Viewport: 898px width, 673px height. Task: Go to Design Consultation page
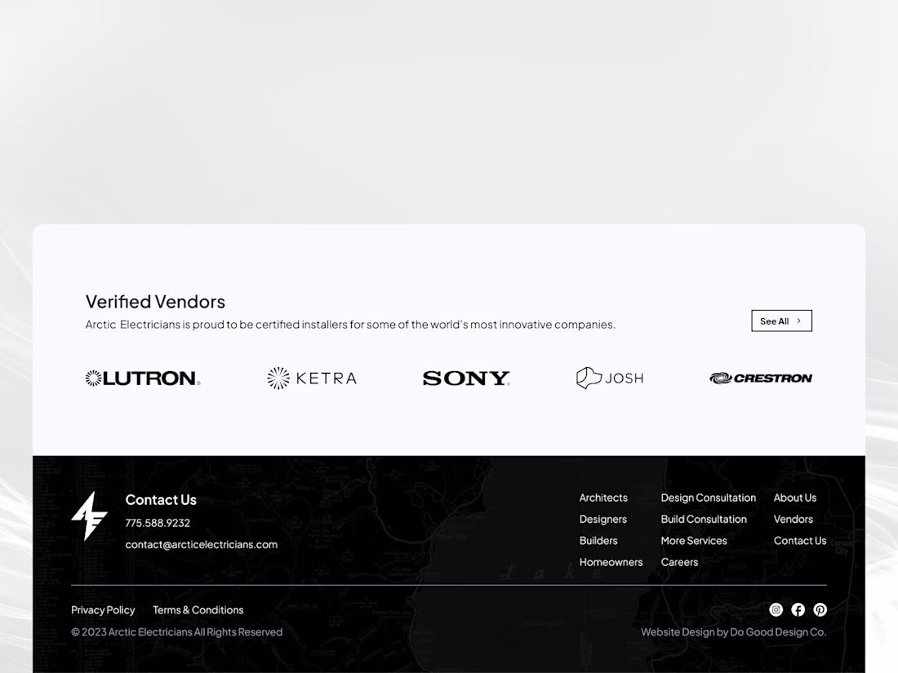709,498
